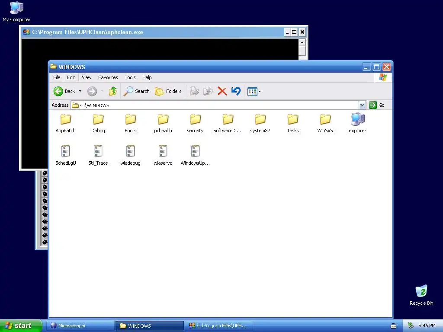The image size is (443, 332).
Task: Click the system32 folder
Action: coord(260,123)
